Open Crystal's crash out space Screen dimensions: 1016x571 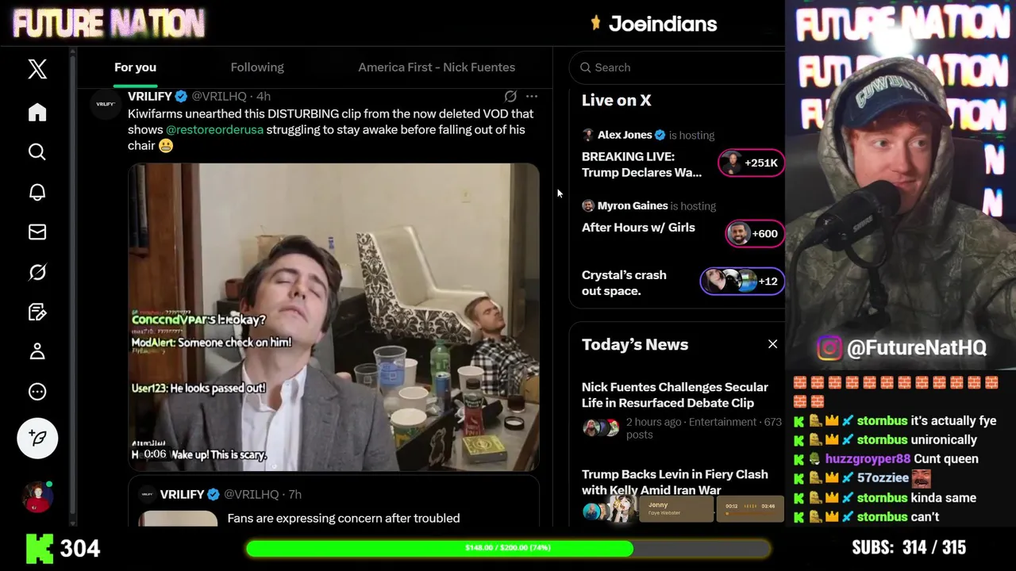coord(624,283)
